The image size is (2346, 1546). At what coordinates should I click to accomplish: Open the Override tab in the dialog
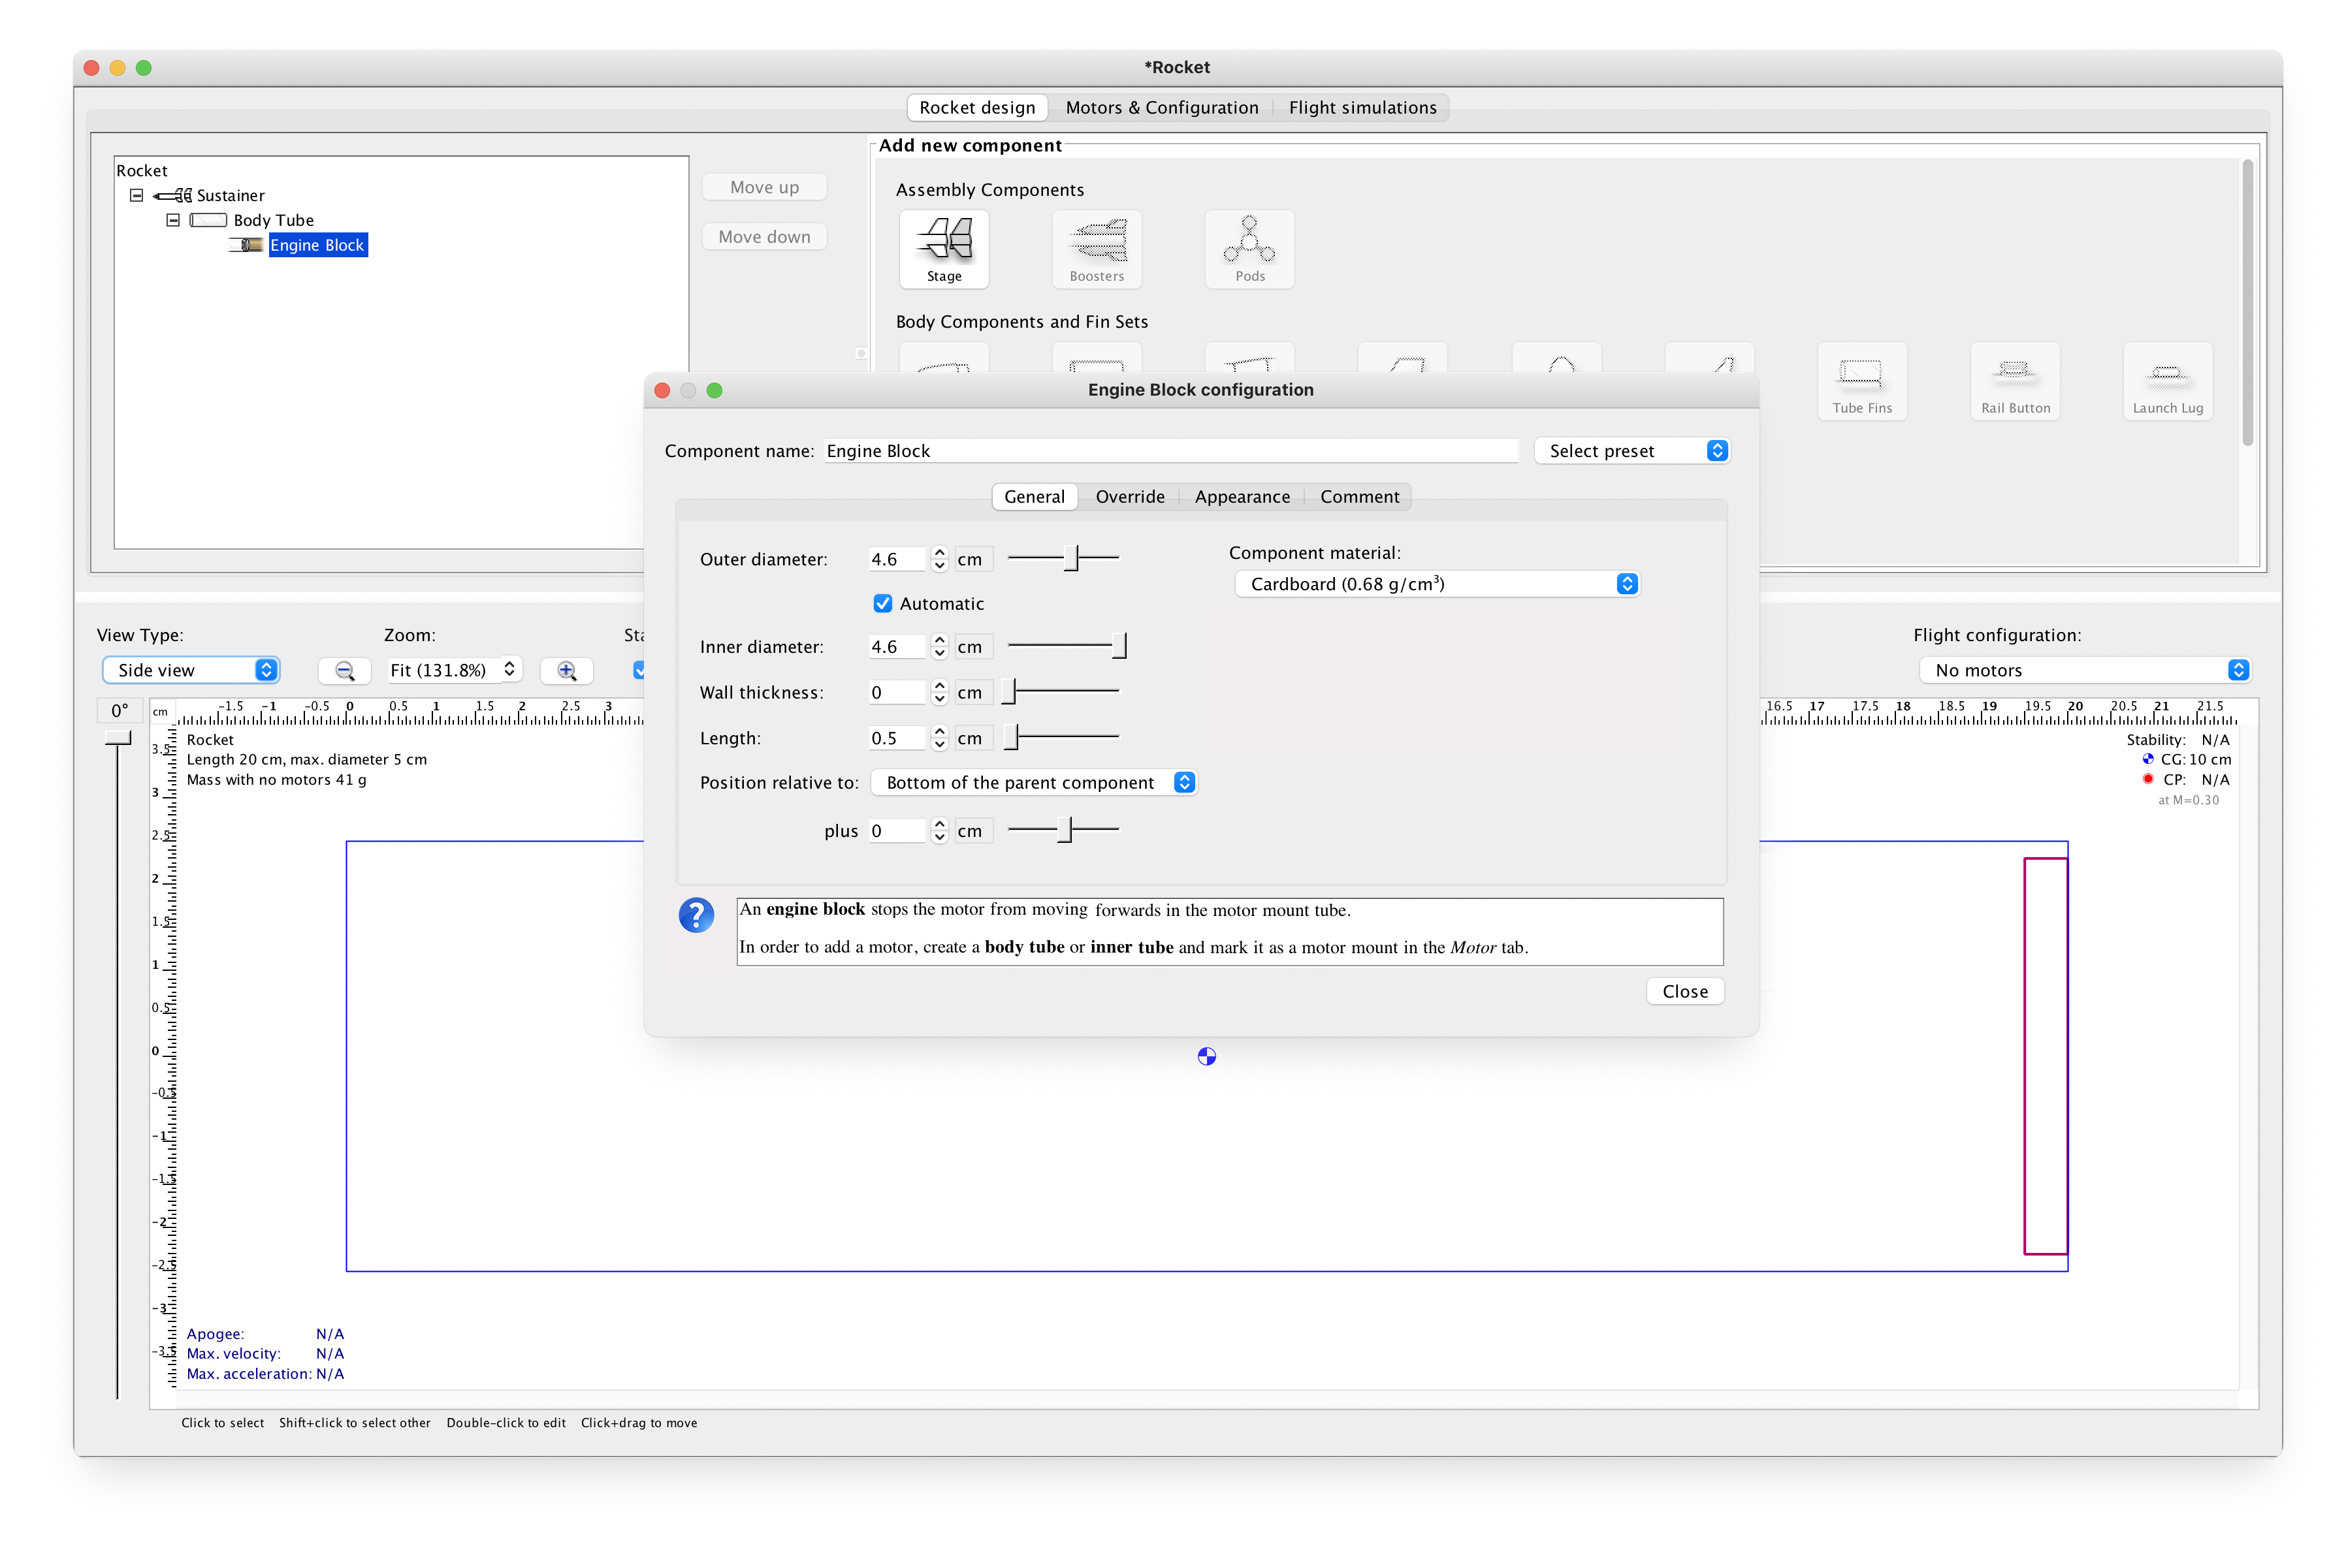click(1130, 496)
